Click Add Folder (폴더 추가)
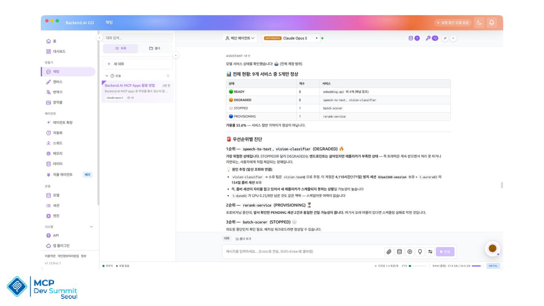Viewport: 544px width, 306px height. pos(243,239)
